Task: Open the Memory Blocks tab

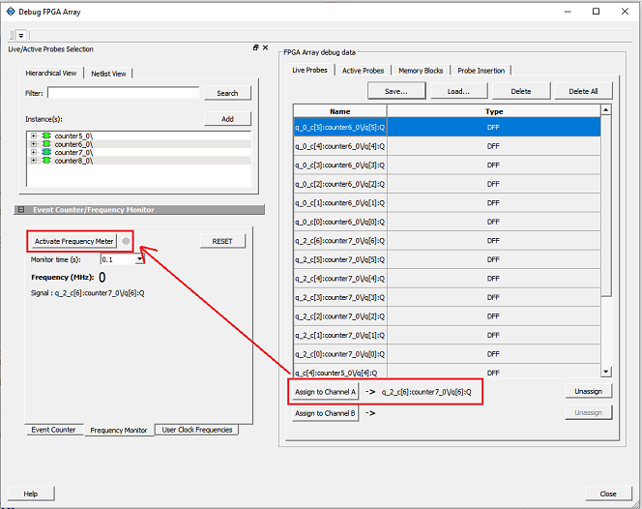Action: 421,71
